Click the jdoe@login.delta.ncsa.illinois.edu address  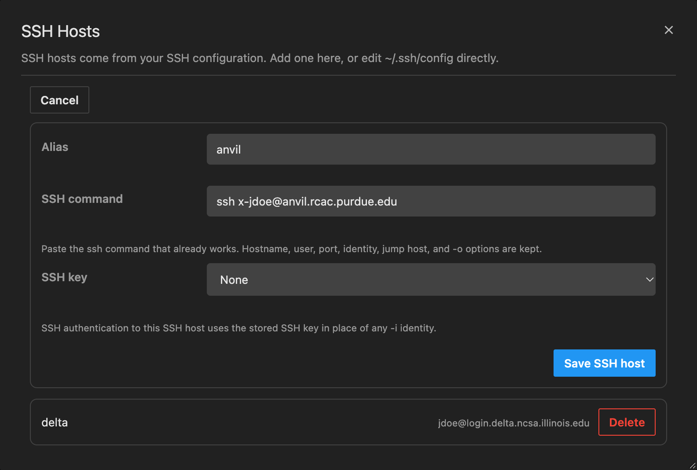[514, 423]
